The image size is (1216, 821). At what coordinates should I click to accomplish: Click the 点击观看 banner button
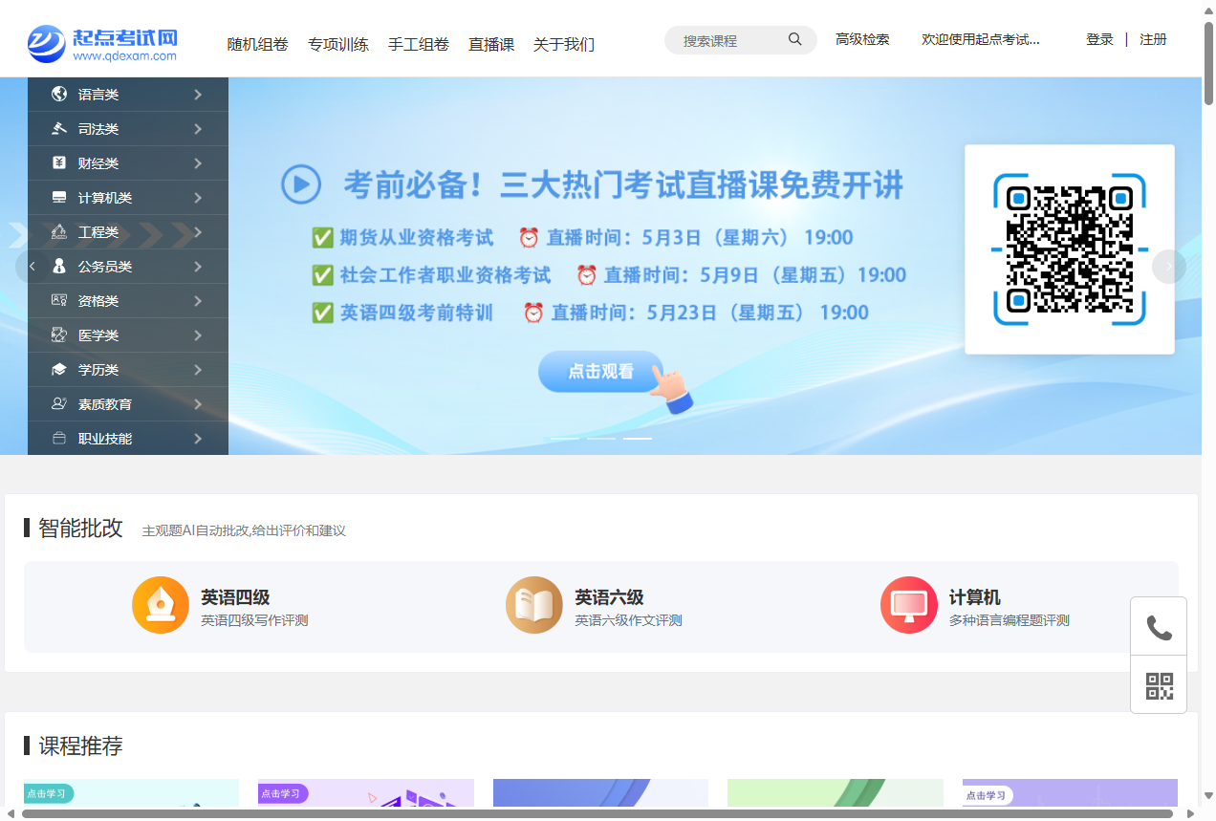[x=600, y=372]
